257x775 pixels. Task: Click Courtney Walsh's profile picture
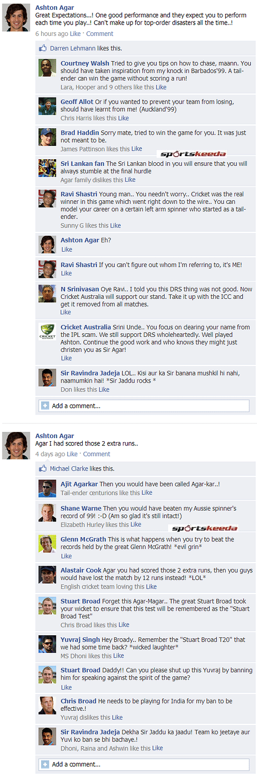(x=47, y=68)
